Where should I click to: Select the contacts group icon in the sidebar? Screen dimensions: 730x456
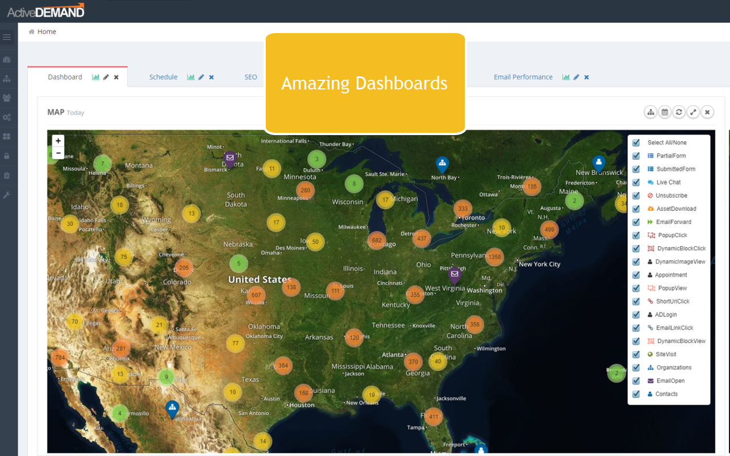[7, 97]
